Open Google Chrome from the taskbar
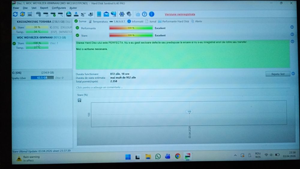This screenshot has width=300, height=169. pos(178,156)
